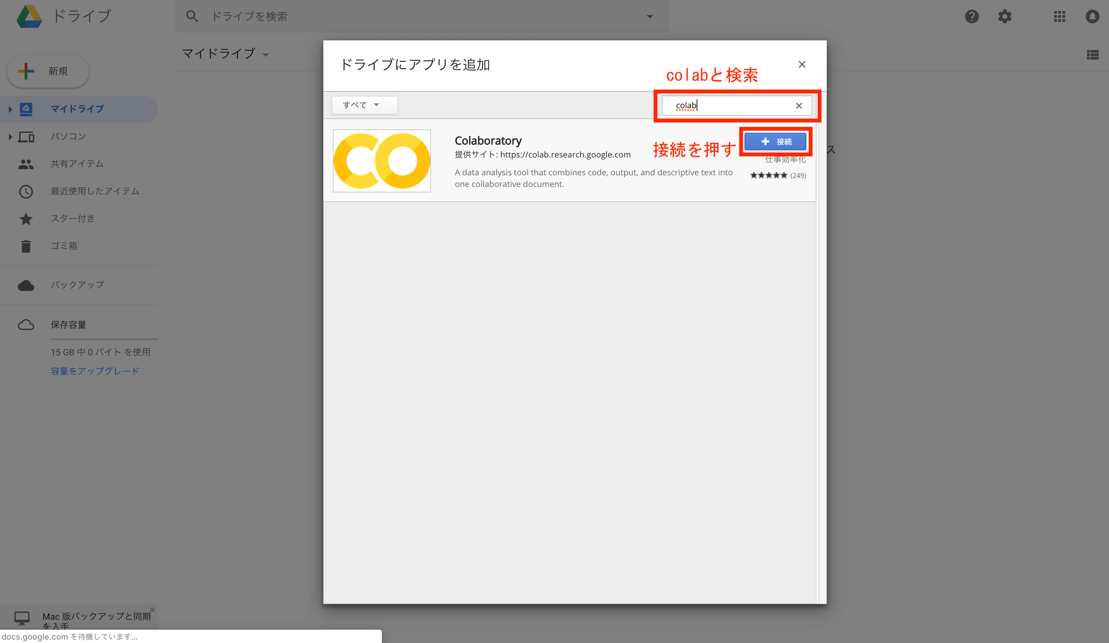Click the 接続 connect button

pyautogui.click(x=775, y=142)
